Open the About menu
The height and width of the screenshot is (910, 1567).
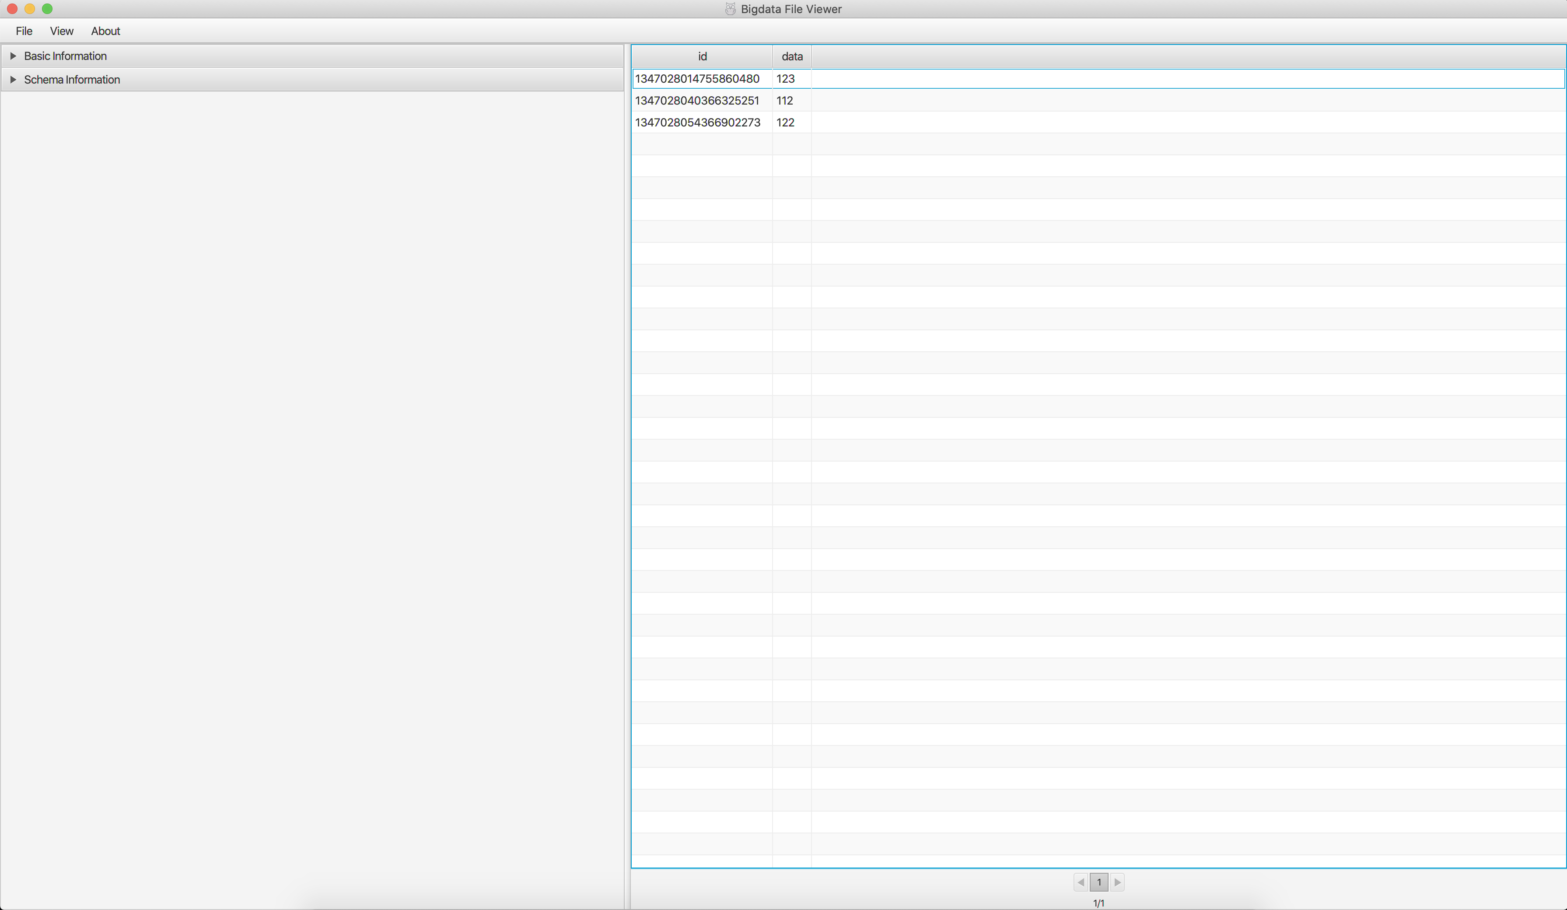click(105, 31)
